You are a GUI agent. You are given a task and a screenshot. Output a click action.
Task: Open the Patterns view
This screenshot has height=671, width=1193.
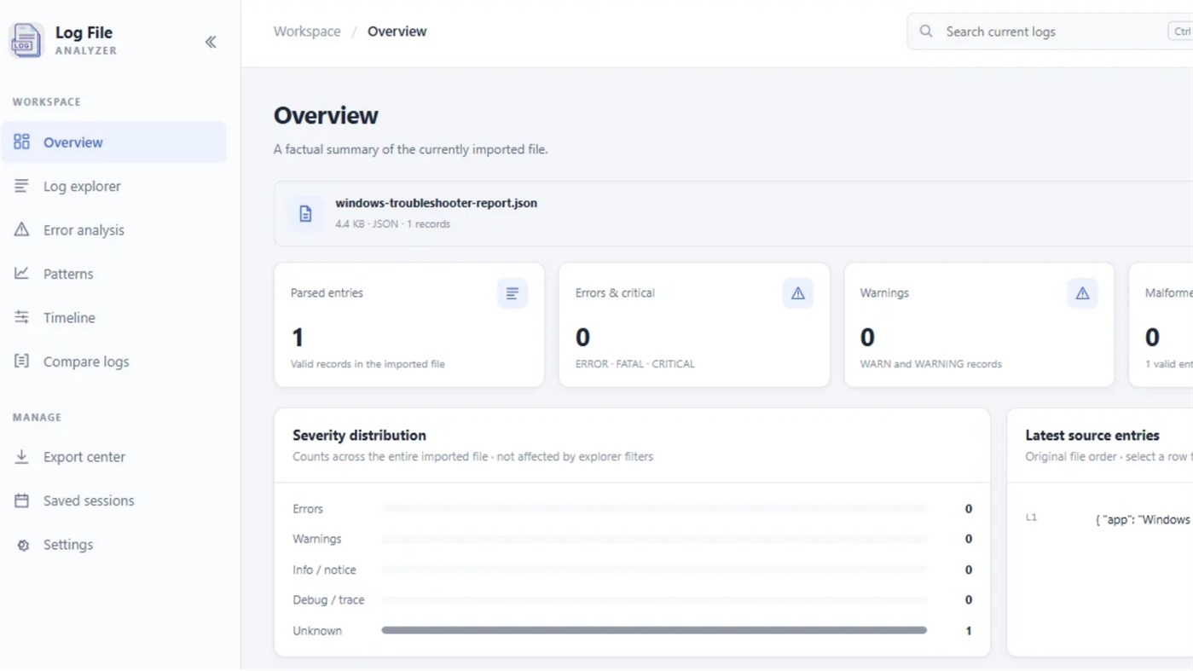(x=114, y=273)
